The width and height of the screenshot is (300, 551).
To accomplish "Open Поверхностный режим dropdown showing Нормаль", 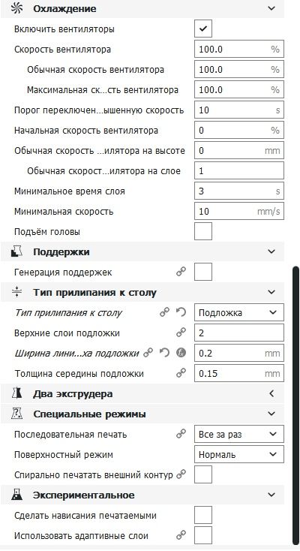I will (239, 454).
